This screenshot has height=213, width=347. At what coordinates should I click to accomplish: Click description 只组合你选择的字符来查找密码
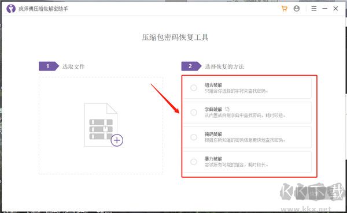236,91
